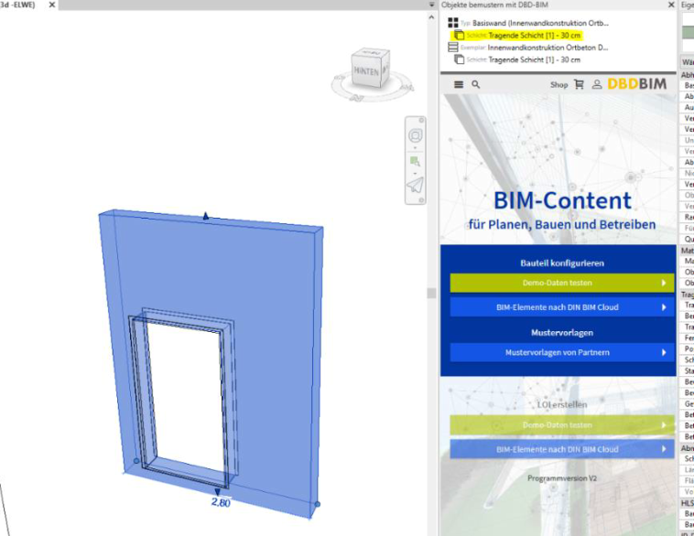Open the steering wheel navigation tool
Image resolution: width=694 pixels, height=536 pixels.
(x=415, y=134)
